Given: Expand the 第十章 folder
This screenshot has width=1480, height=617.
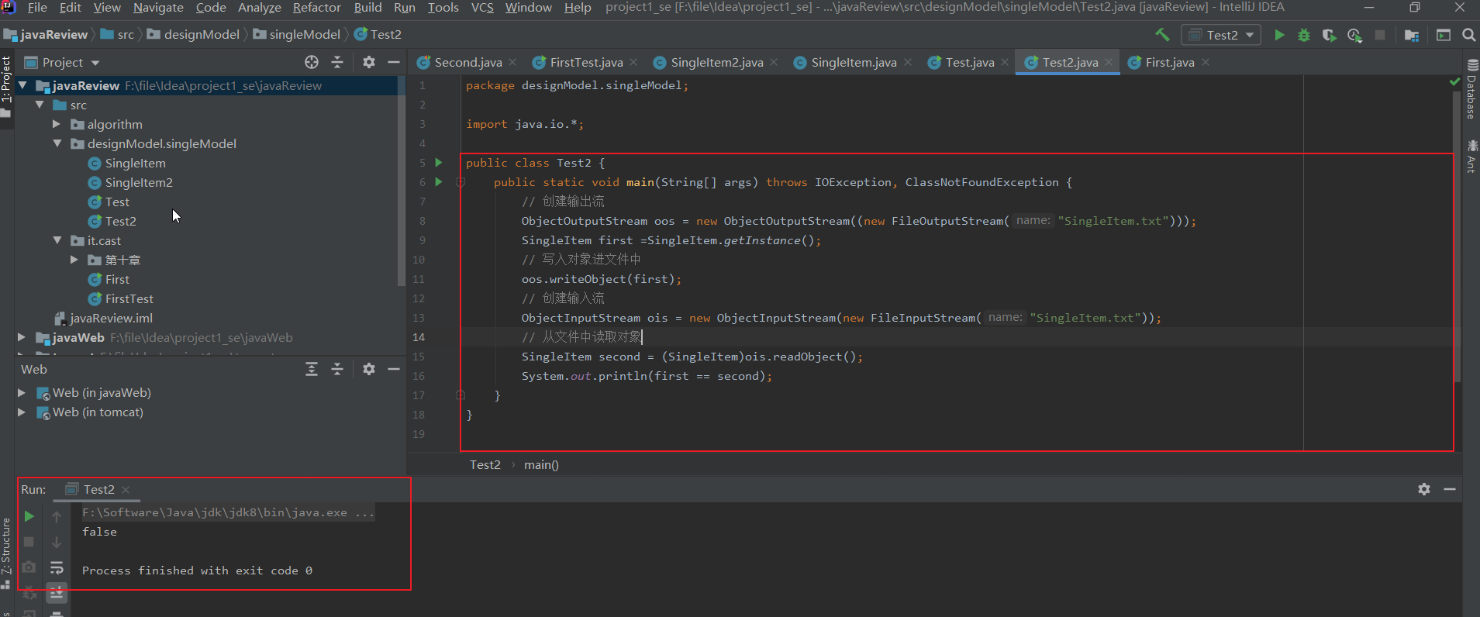Looking at the screenshot, I should coord(74,260).
